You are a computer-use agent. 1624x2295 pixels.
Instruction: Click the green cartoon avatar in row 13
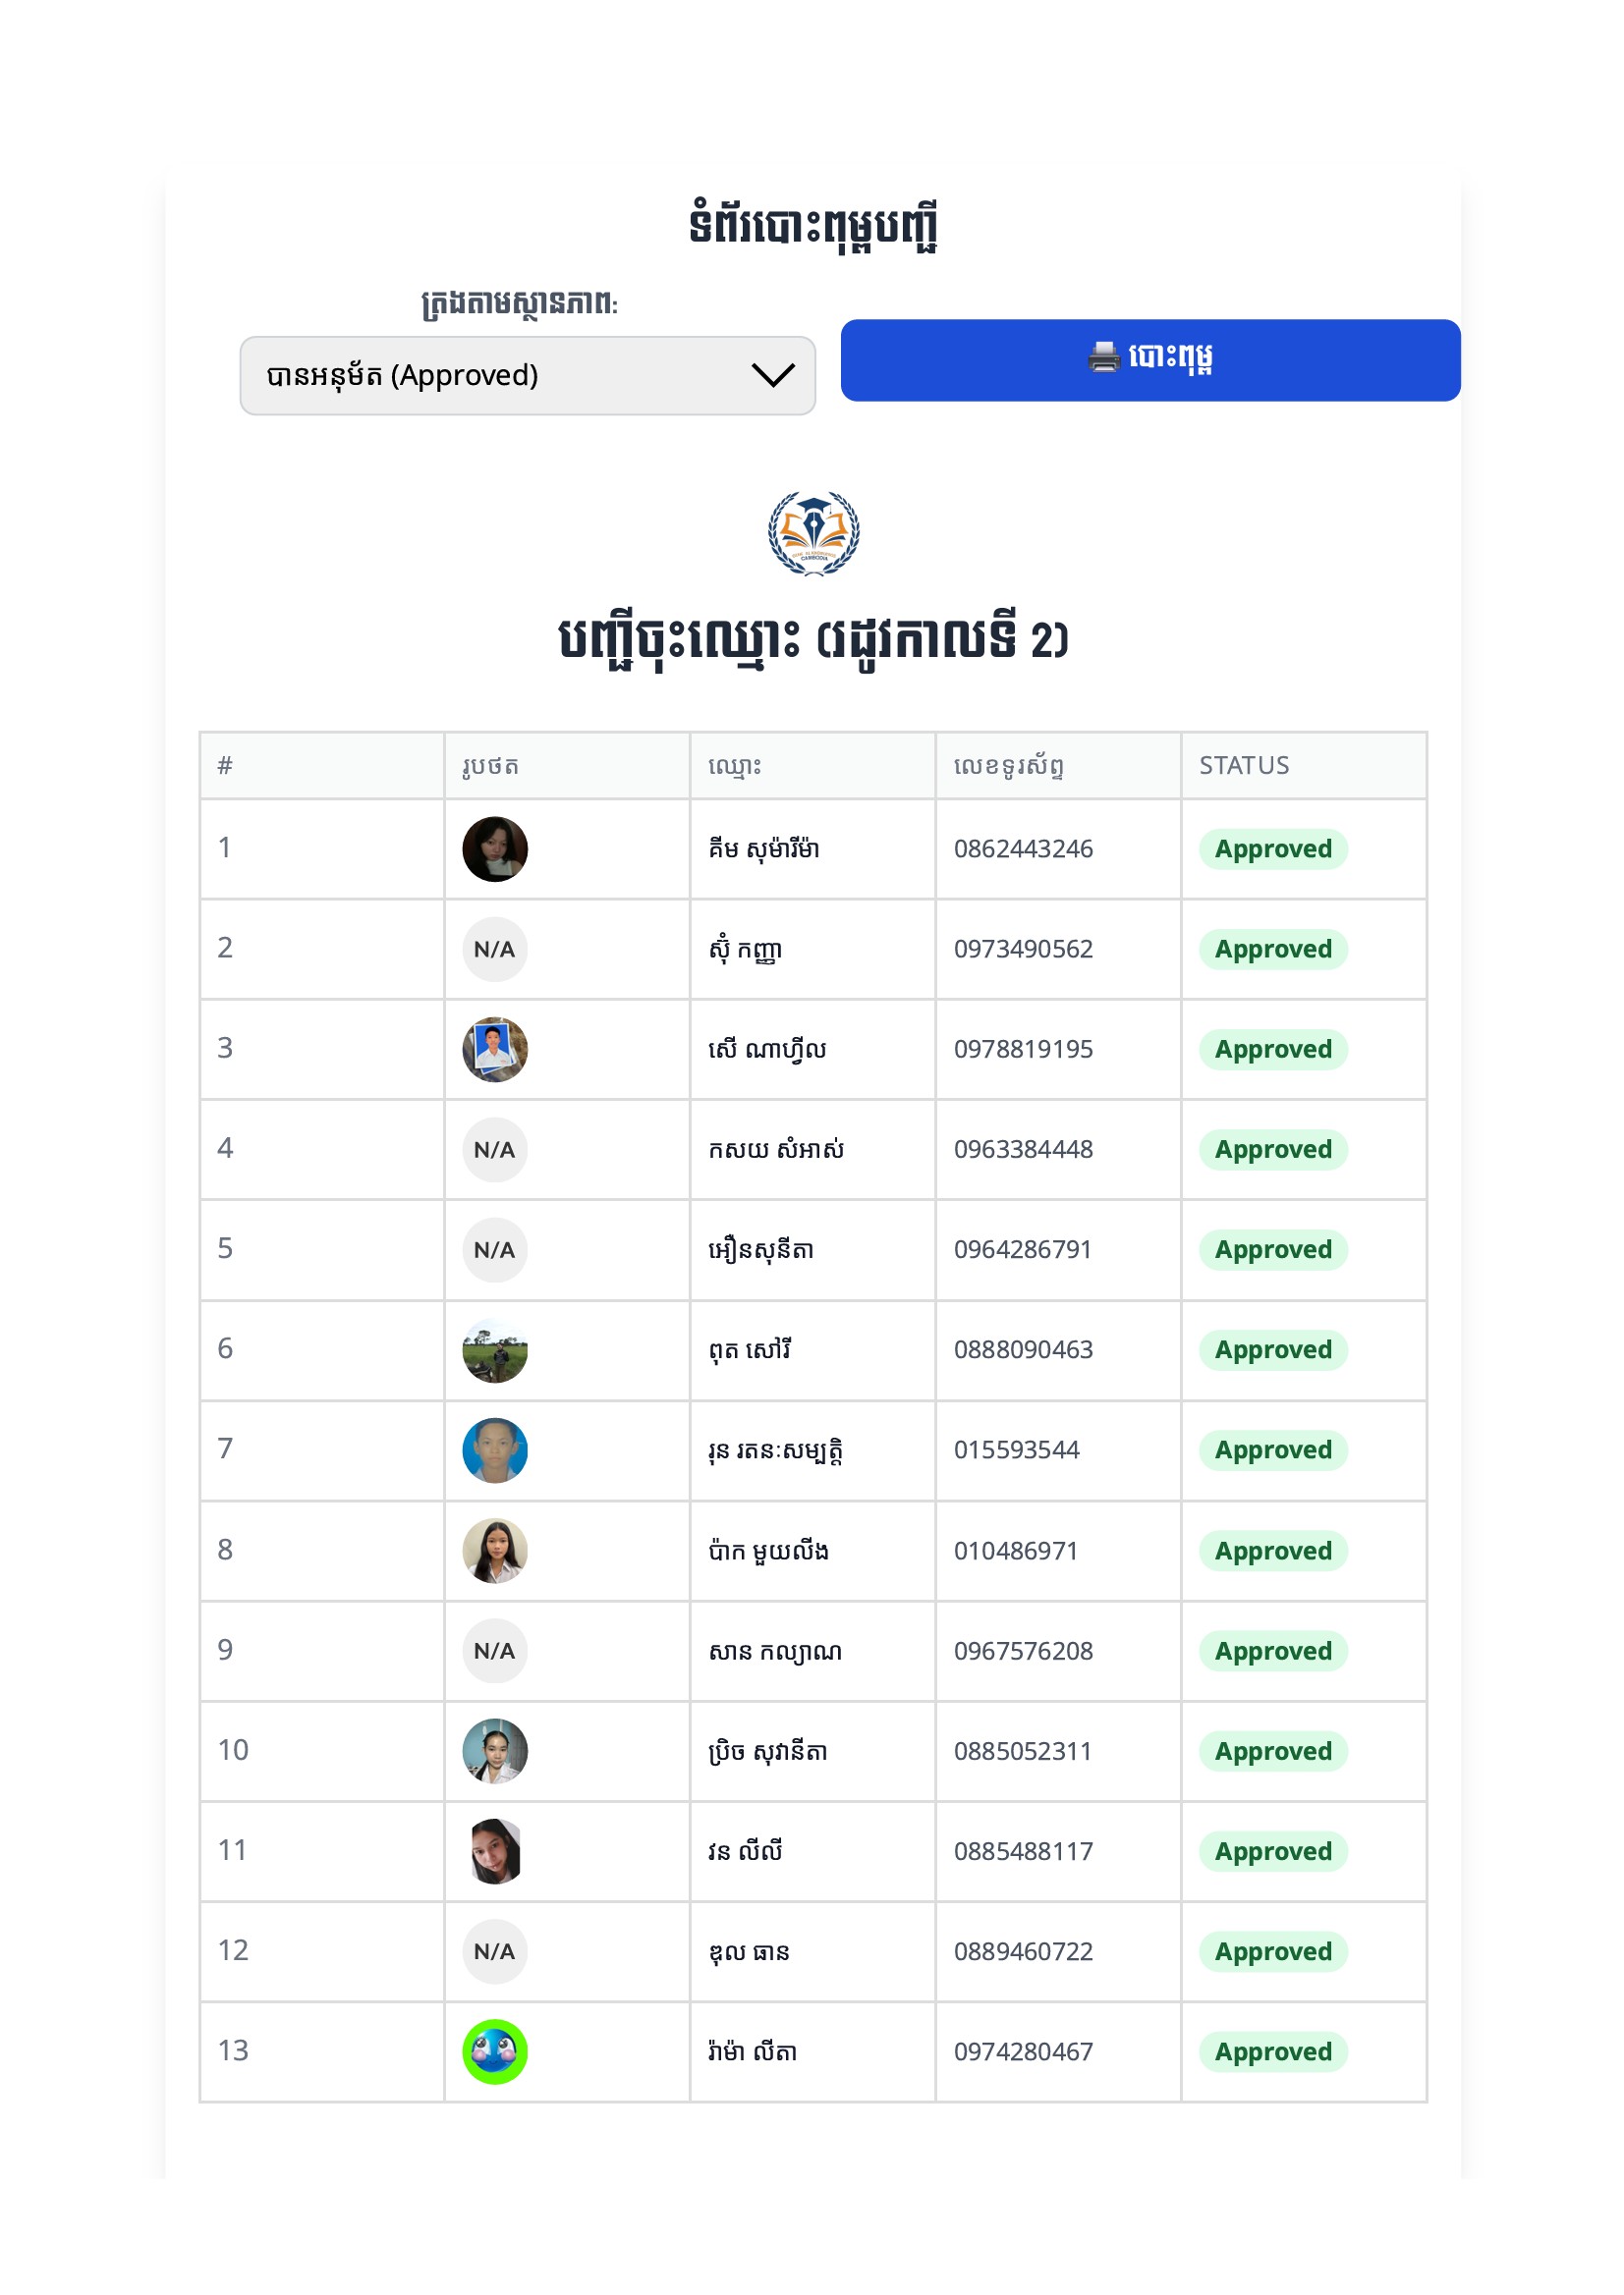point(495,2051)
